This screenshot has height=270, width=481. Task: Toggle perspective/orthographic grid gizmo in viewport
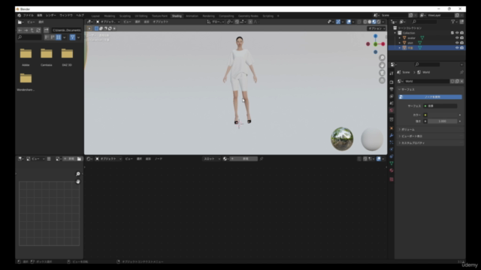pyautogui.click(x=382, y=80)
